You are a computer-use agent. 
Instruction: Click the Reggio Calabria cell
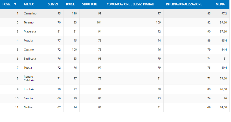click(29, 78)
